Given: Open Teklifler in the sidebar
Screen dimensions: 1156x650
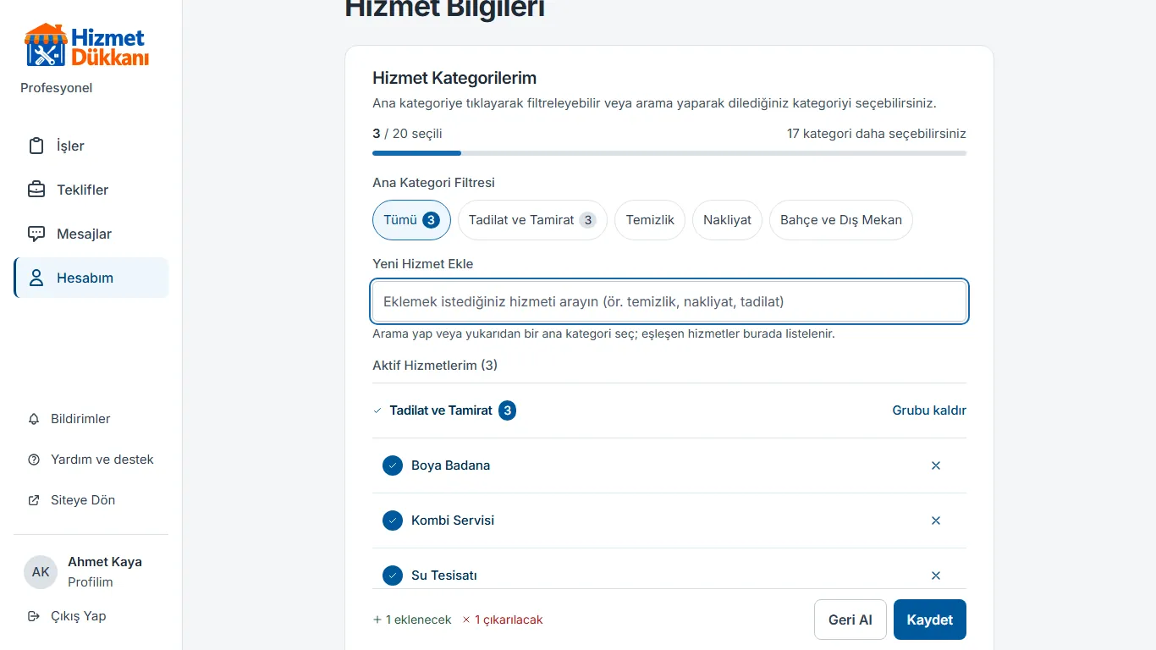Looking at the screenshot, I should [91, 190].
